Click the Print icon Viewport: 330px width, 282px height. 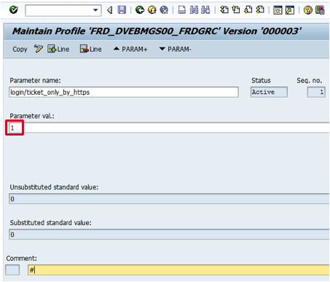pos(182,10)
